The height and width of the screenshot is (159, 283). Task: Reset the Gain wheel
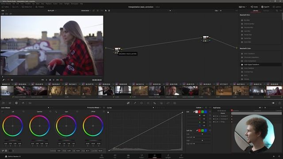[77, 112]
